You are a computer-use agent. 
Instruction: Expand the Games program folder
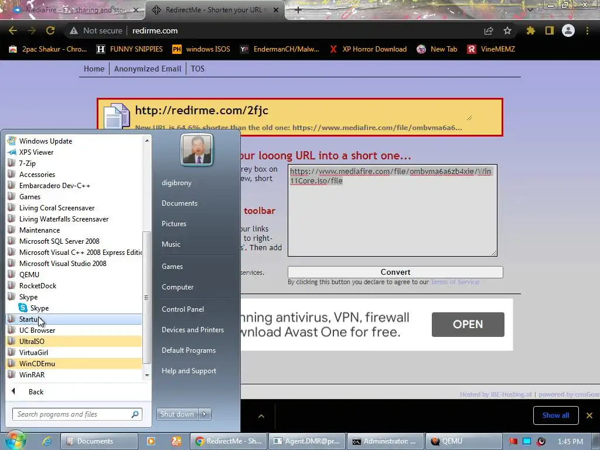coord(74,196)
